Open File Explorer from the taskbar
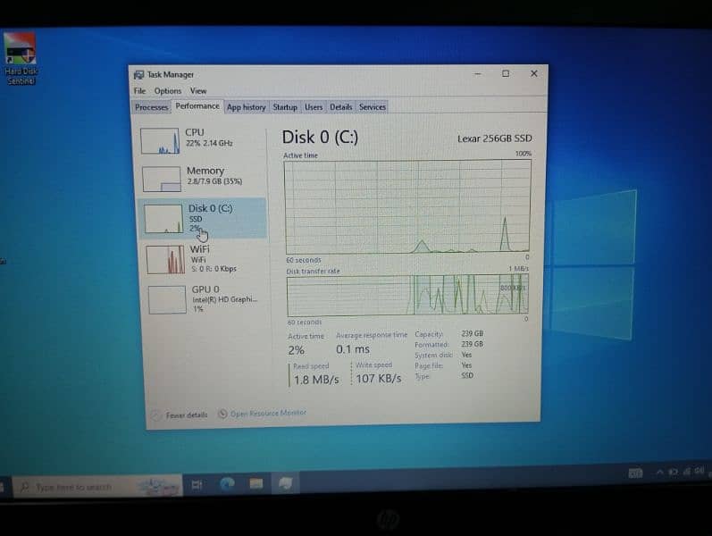Viewport: 712px width, 536px height. [256, 484]
